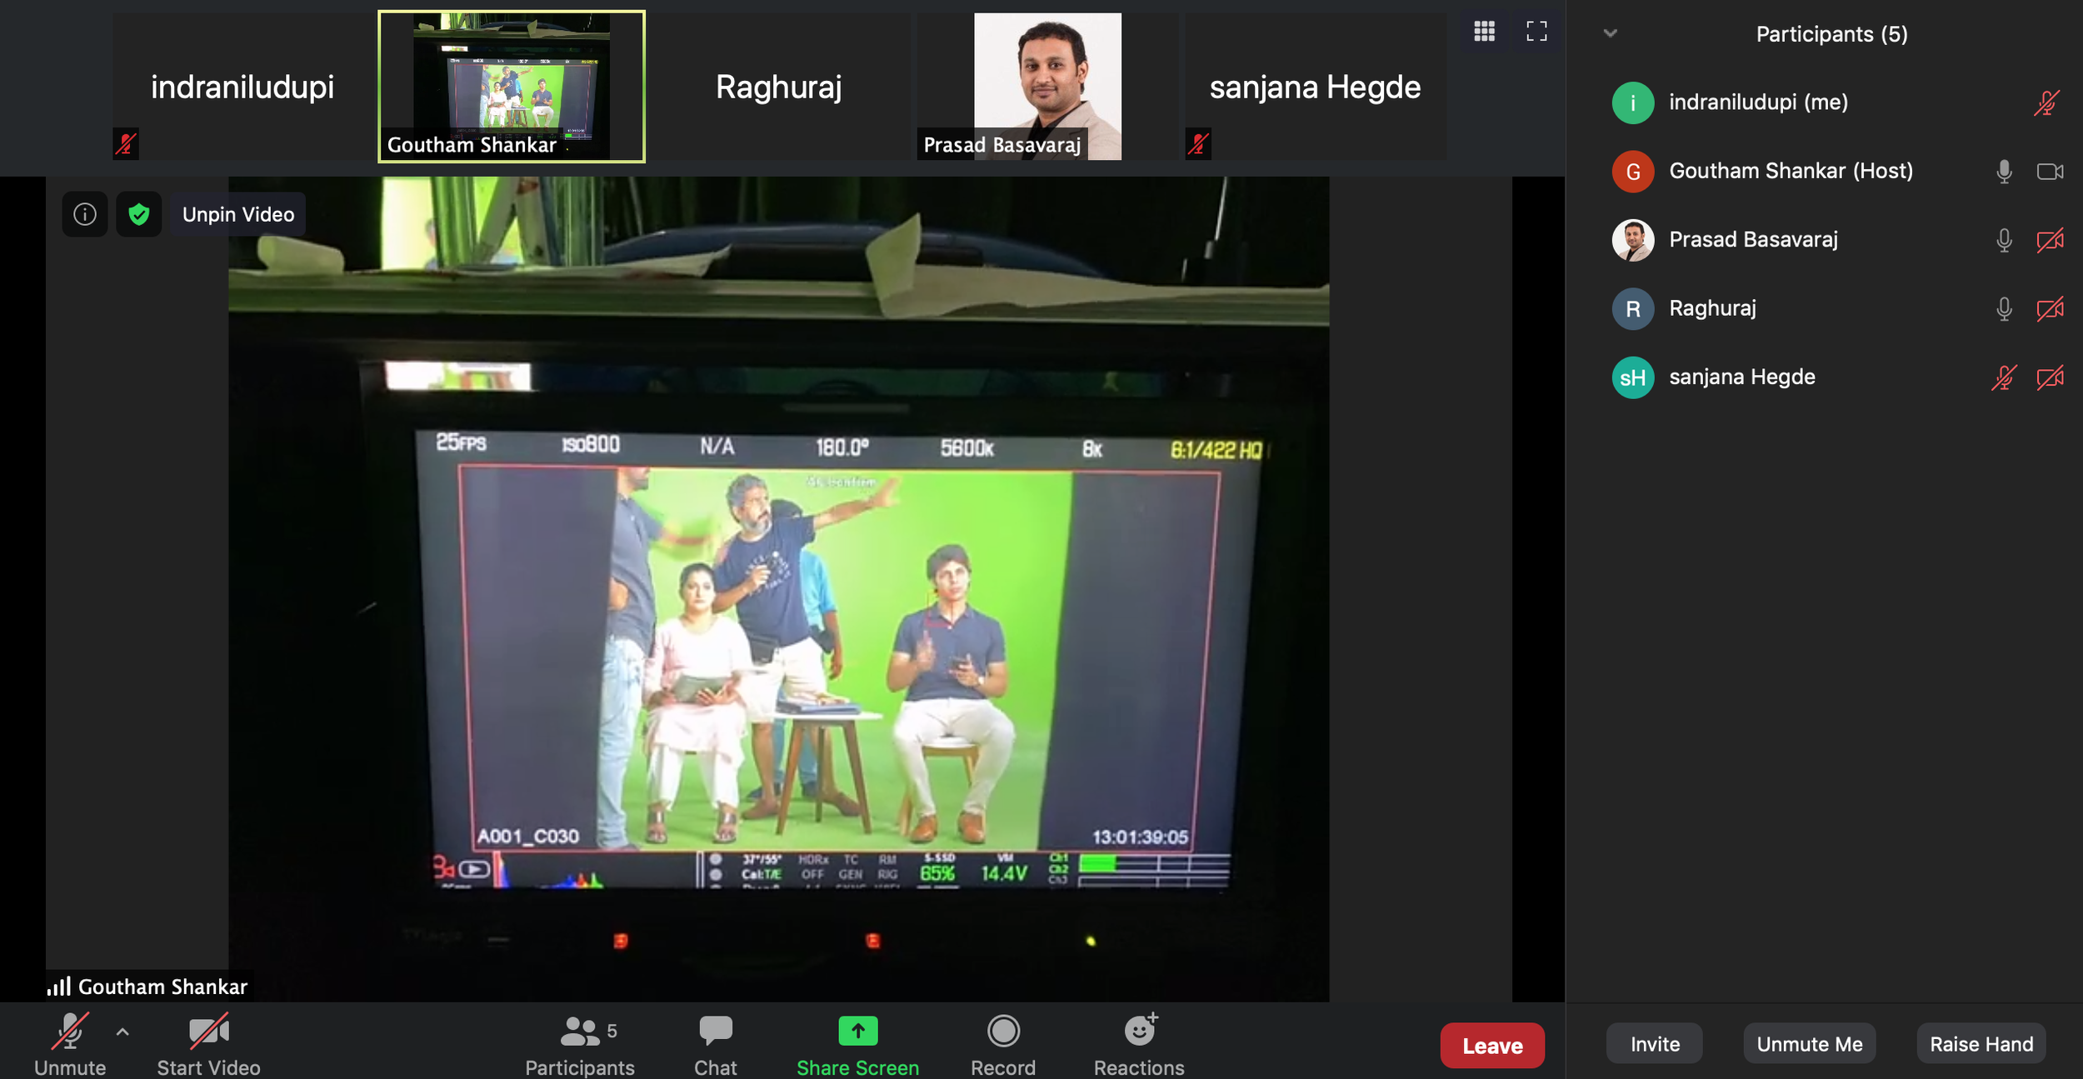This screenshot has width=2083, height=1079.
Task: Click the Share Screen icon
Action: pyautogui.click(x=857, y=1032)
